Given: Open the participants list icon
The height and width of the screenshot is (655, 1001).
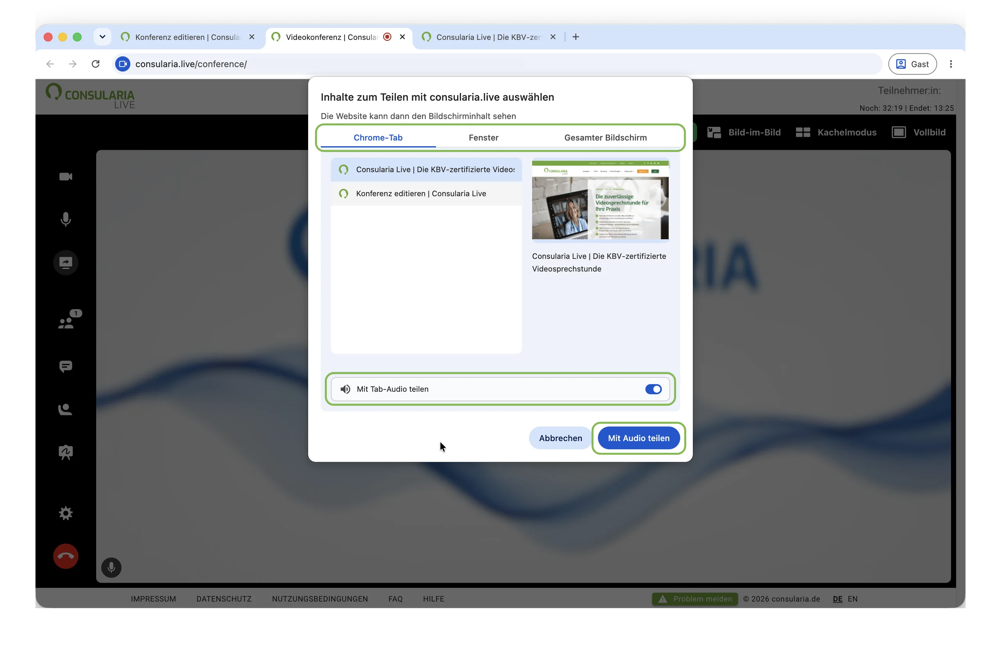Looking at the screenshot, I should click(x=69, y=320).
